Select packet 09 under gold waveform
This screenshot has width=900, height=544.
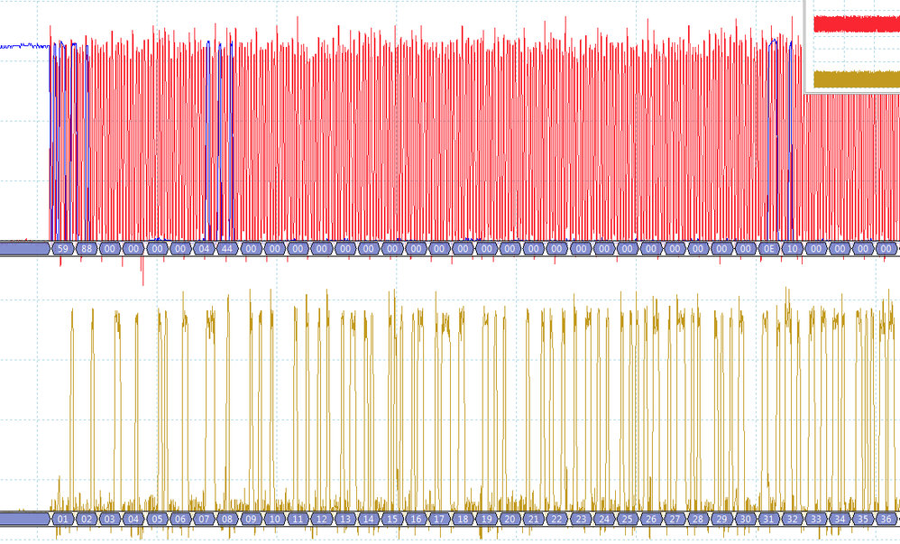[x=251, y=519]
